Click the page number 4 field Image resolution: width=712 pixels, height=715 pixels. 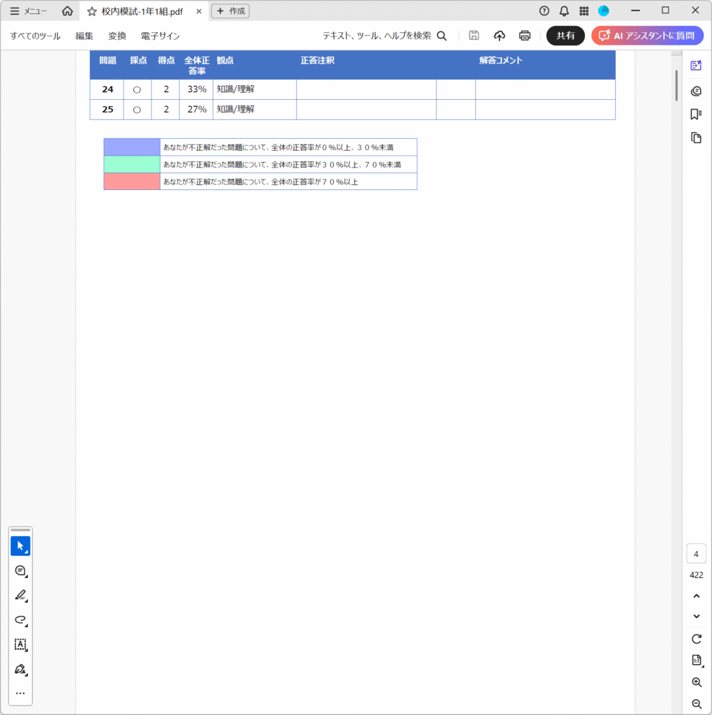click(696, 554)
